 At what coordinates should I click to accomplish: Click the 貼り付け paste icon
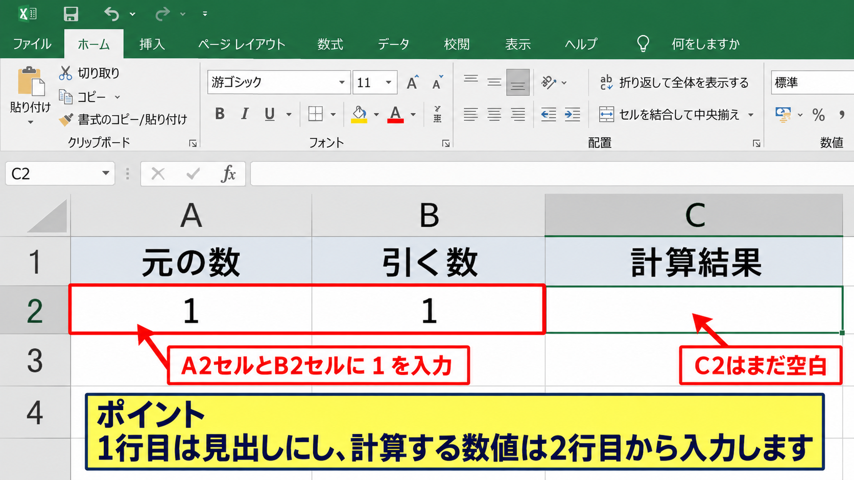pyautogui.click(x=31, y=82)
